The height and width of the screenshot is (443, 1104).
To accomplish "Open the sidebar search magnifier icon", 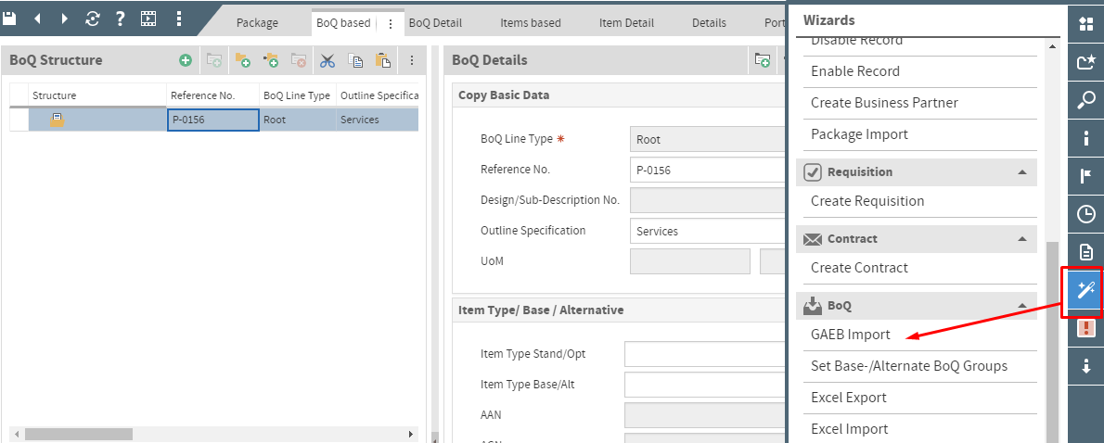I will tap(1085, 100).
